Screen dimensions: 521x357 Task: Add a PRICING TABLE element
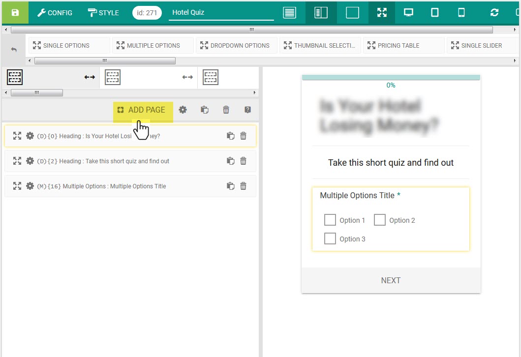point(404,46)
